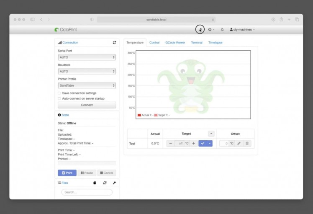The height and width of the screenshot is (214, 313).
Task: Click the browser address bar sandtable.local
Action: (x=156, y=20)
